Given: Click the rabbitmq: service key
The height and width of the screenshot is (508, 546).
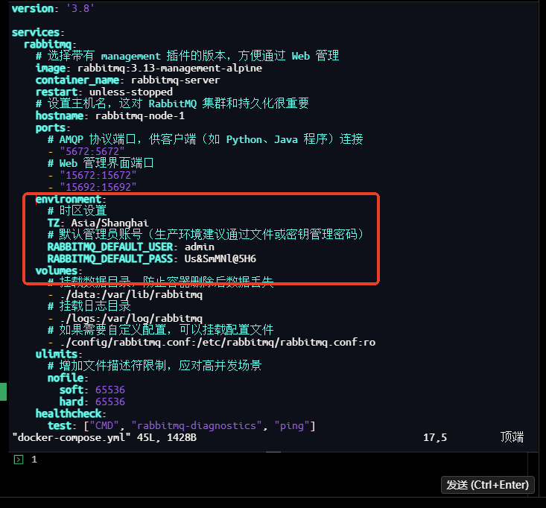Looking at the screenshot, I should pyautogui.click(x=50, y=45).
